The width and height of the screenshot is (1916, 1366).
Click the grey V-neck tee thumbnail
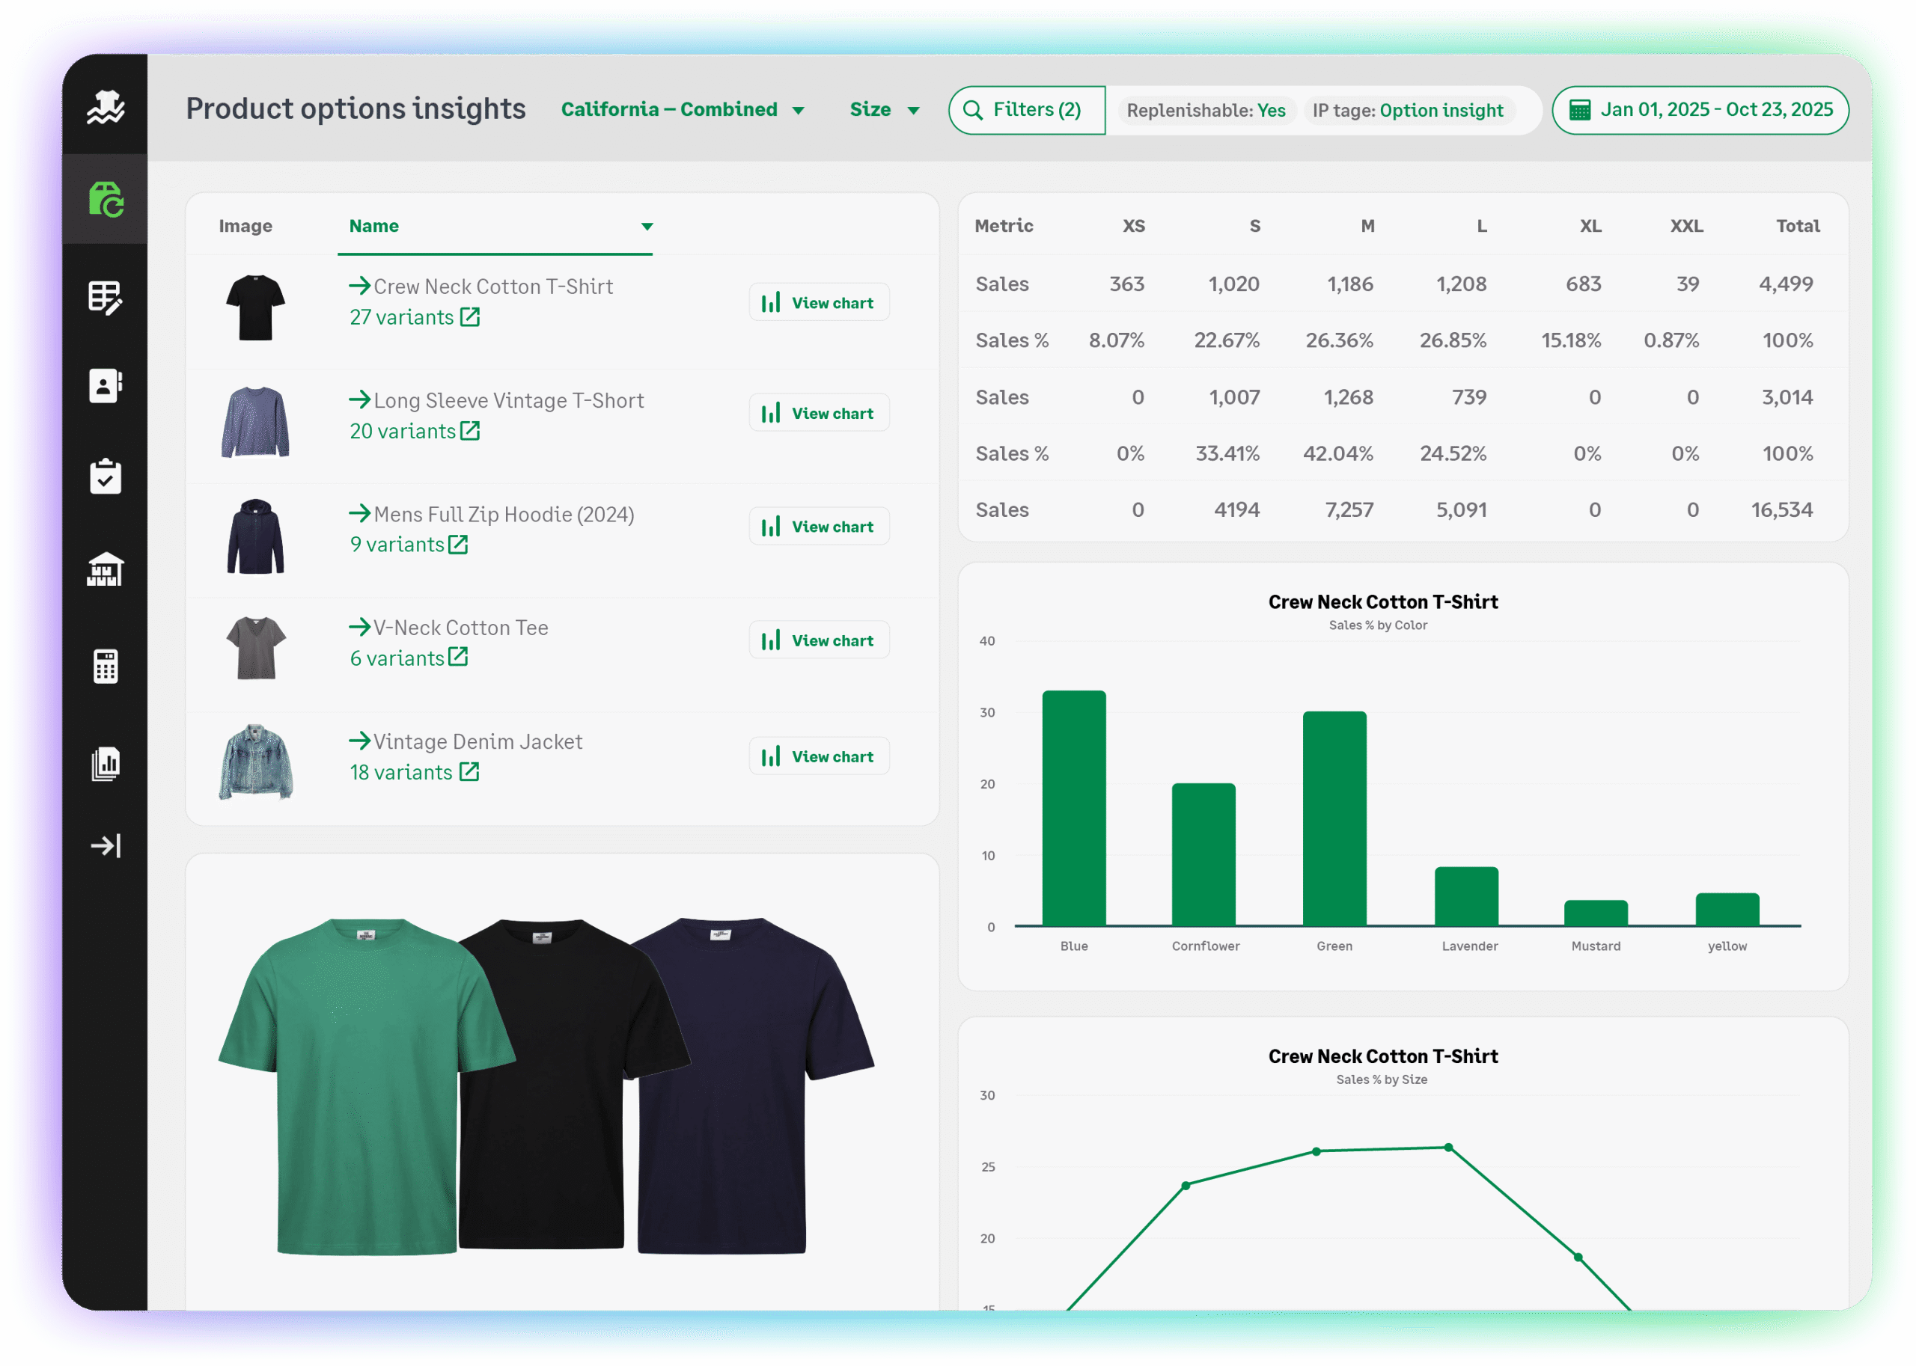[x=256, y=648]
